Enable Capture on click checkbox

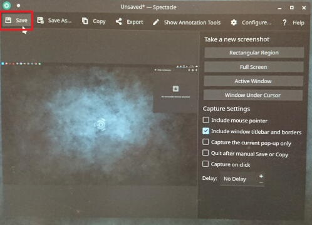(x=205, y=164)
